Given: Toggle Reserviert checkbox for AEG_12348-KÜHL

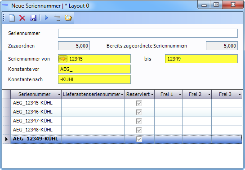Looking at the screenshot, I should [x=139, y=130].
